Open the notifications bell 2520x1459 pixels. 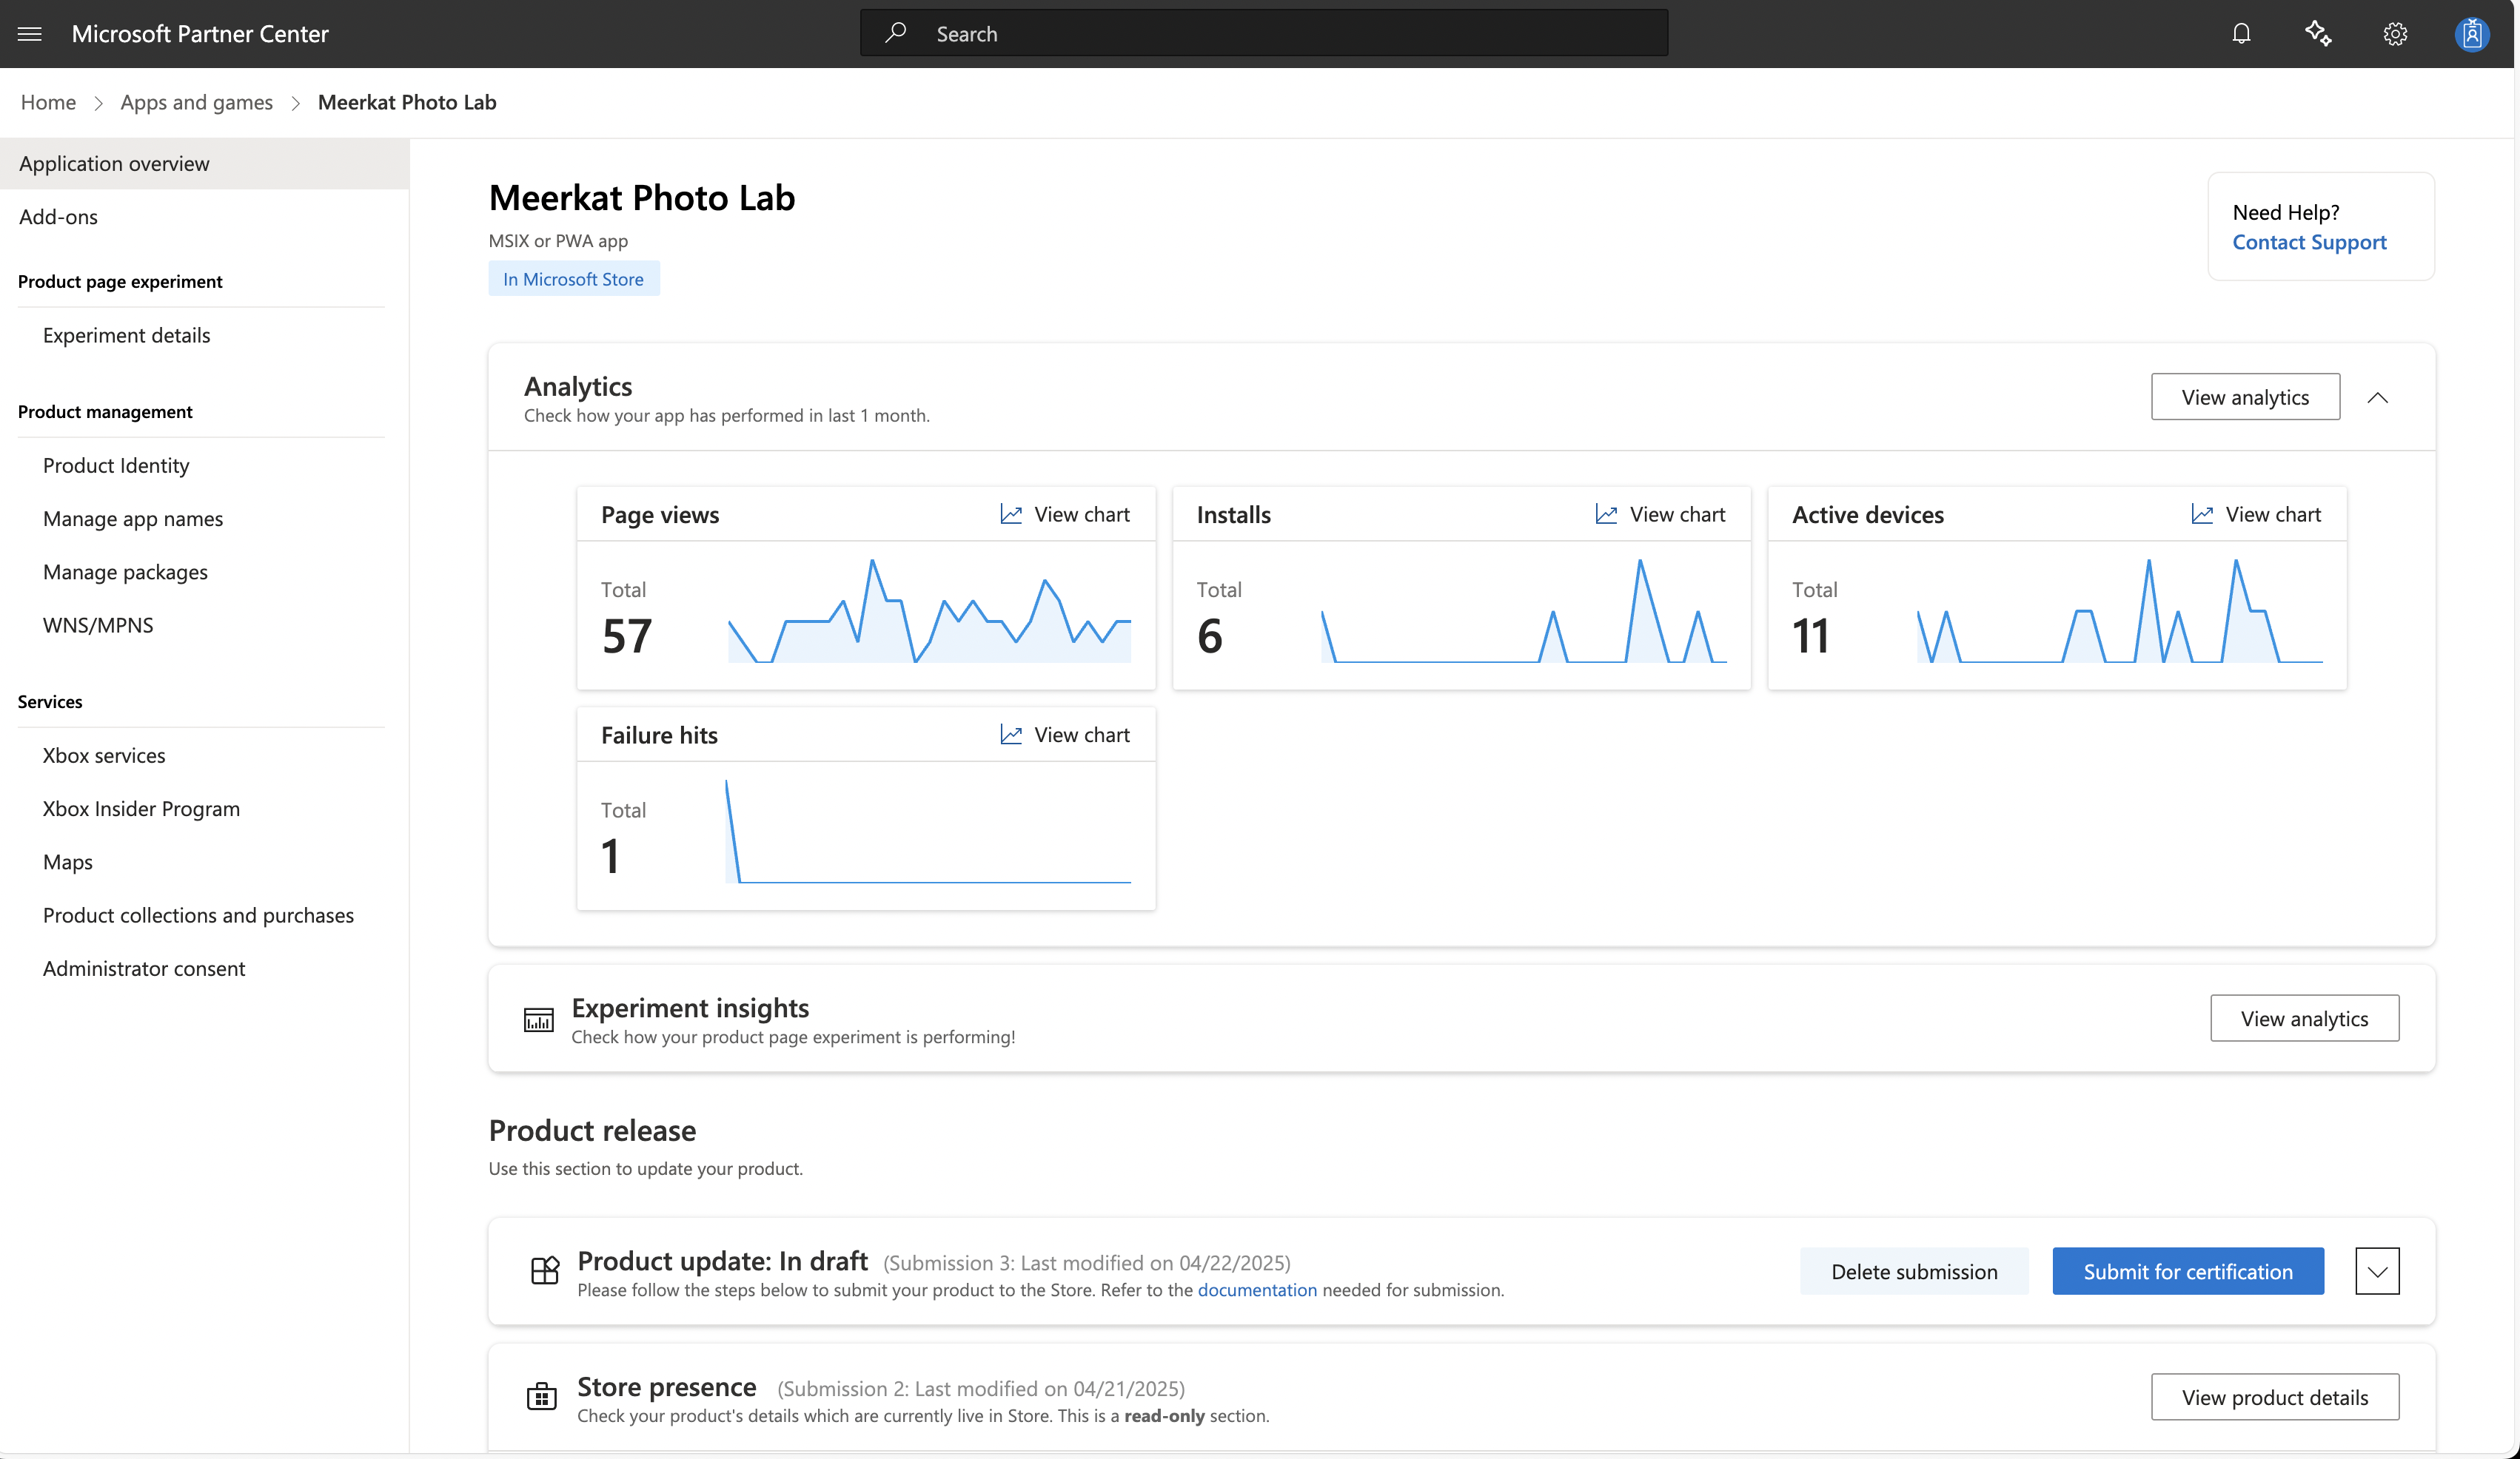click(x=2241, y=34)
